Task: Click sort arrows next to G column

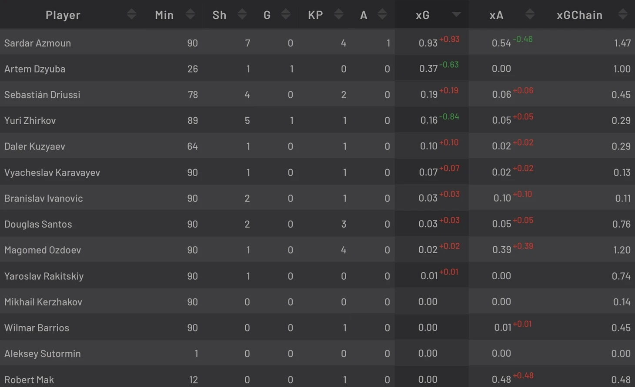Action: pyautogui.click(x=286, y=15)
